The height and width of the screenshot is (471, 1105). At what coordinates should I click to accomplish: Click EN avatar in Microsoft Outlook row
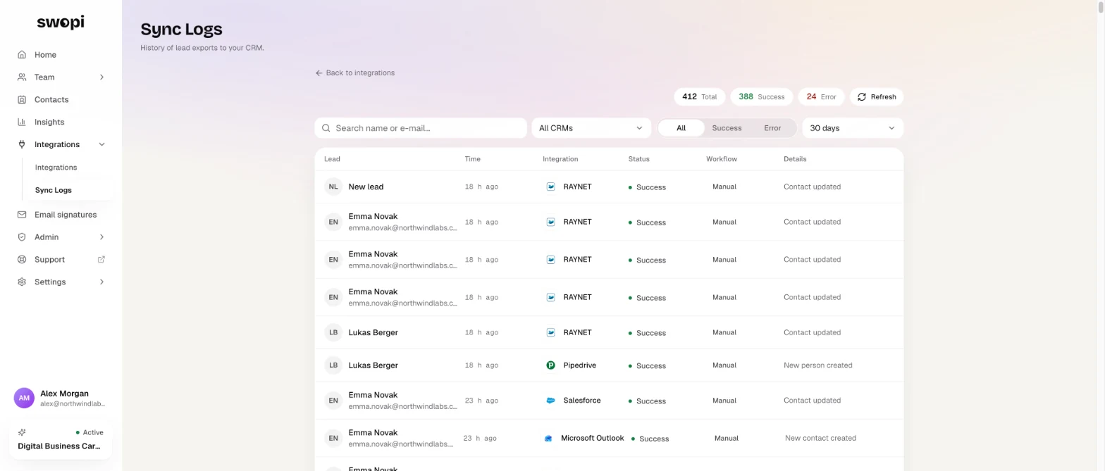click(x=333, y=439)
